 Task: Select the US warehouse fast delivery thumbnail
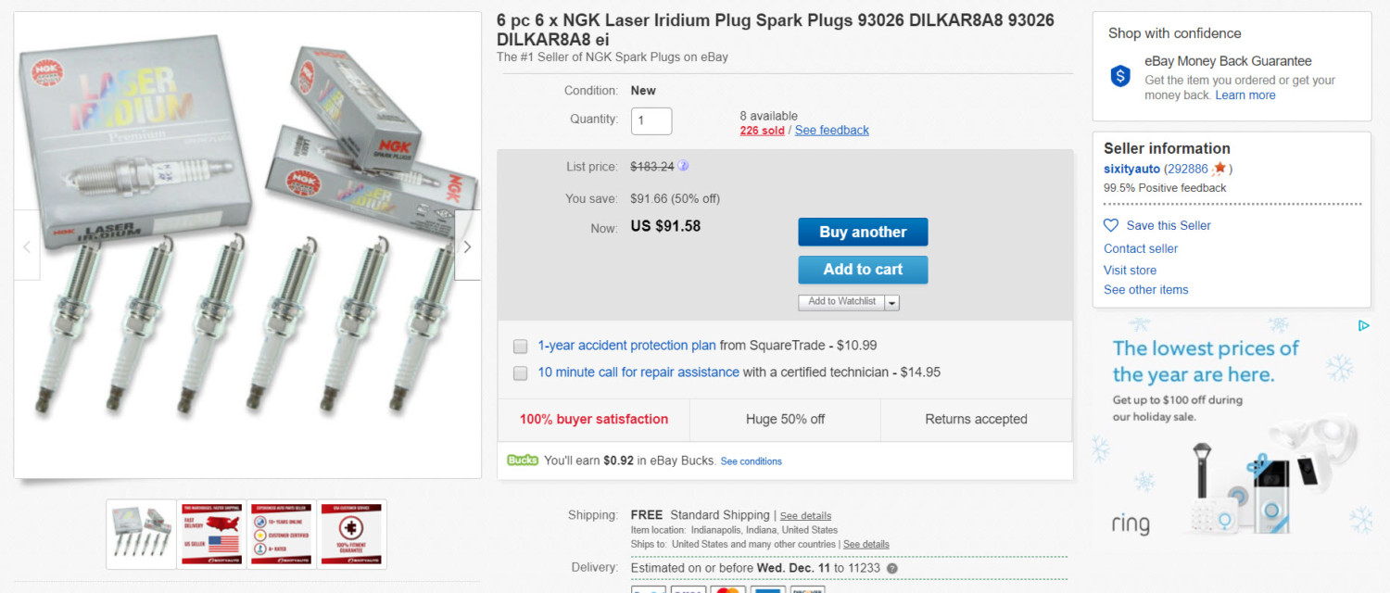click(211, 535)
